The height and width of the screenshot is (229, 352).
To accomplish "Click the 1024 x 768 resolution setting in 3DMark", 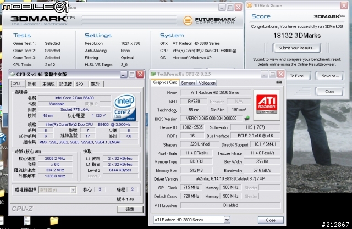I will coord(130,43).
